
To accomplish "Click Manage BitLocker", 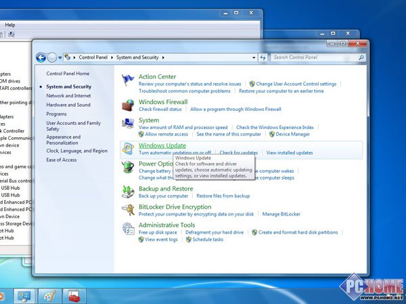I will point(281,214).
